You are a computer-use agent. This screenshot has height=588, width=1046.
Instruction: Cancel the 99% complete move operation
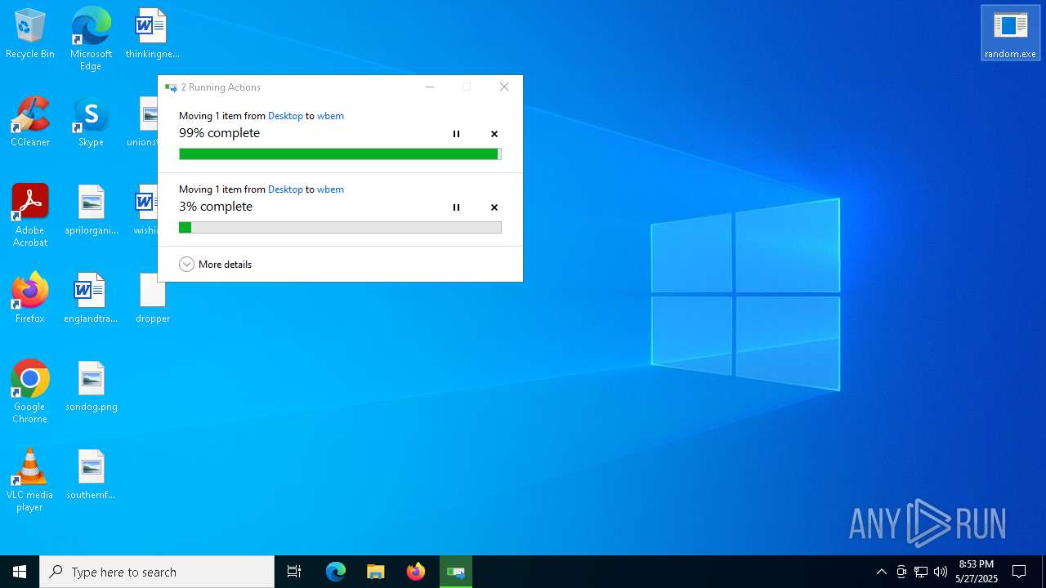click(494, 134)
